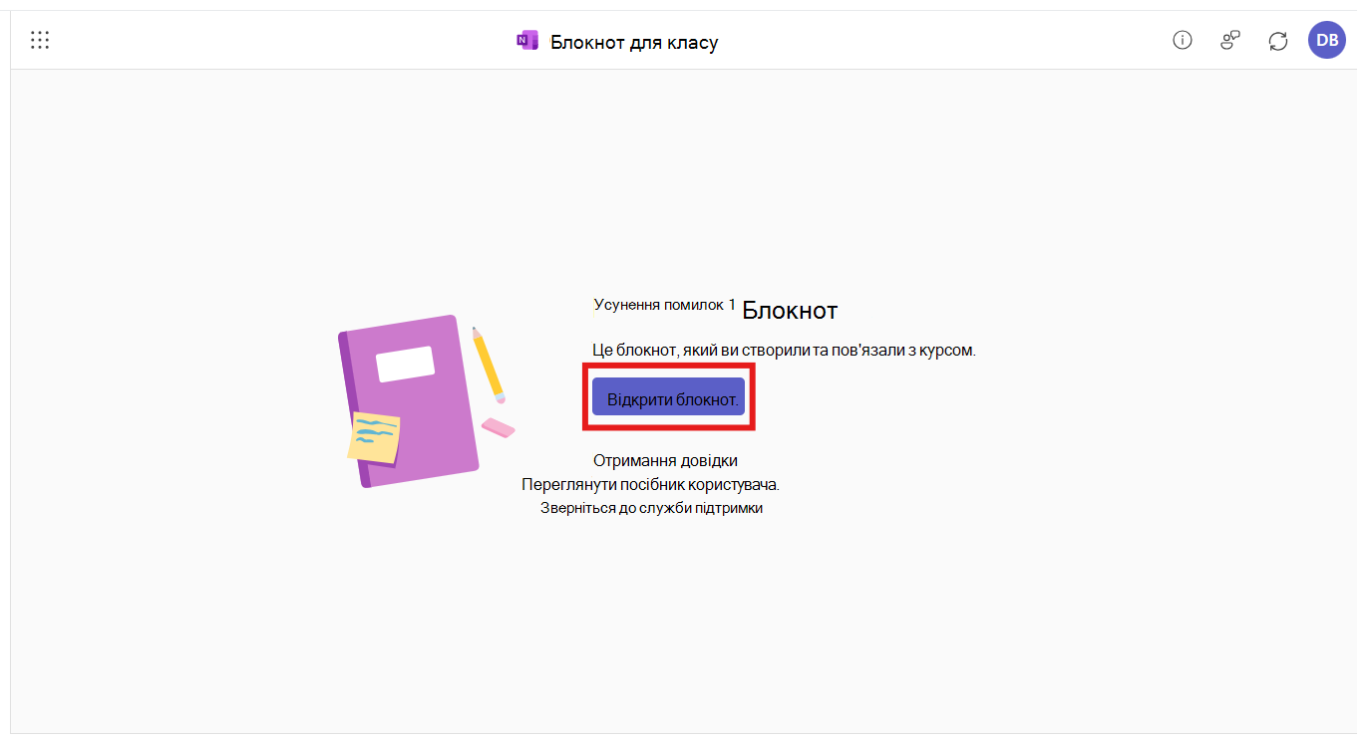This screenshot has height=745, width=1368.
Task: Open Переглянути посібник користувача link
Action: pos(650,484)
